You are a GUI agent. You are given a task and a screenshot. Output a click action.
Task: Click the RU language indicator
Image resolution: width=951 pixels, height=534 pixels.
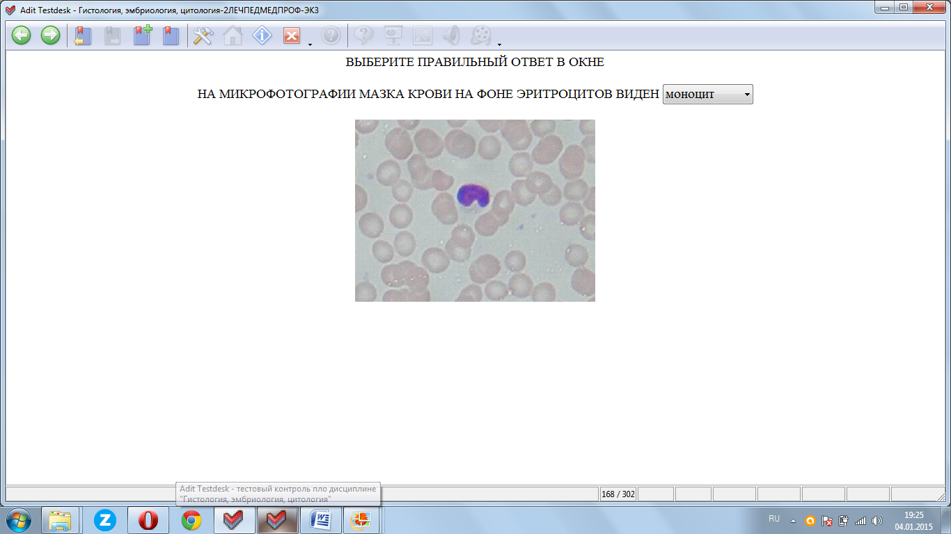pyautogui.click(x=774, y=519)
